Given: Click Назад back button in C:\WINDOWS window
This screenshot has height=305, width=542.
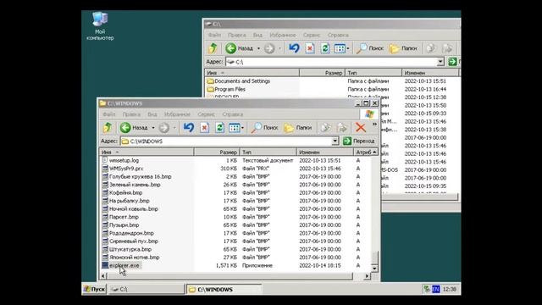Looking at the screenshot, I should click(x=134, y=128).
